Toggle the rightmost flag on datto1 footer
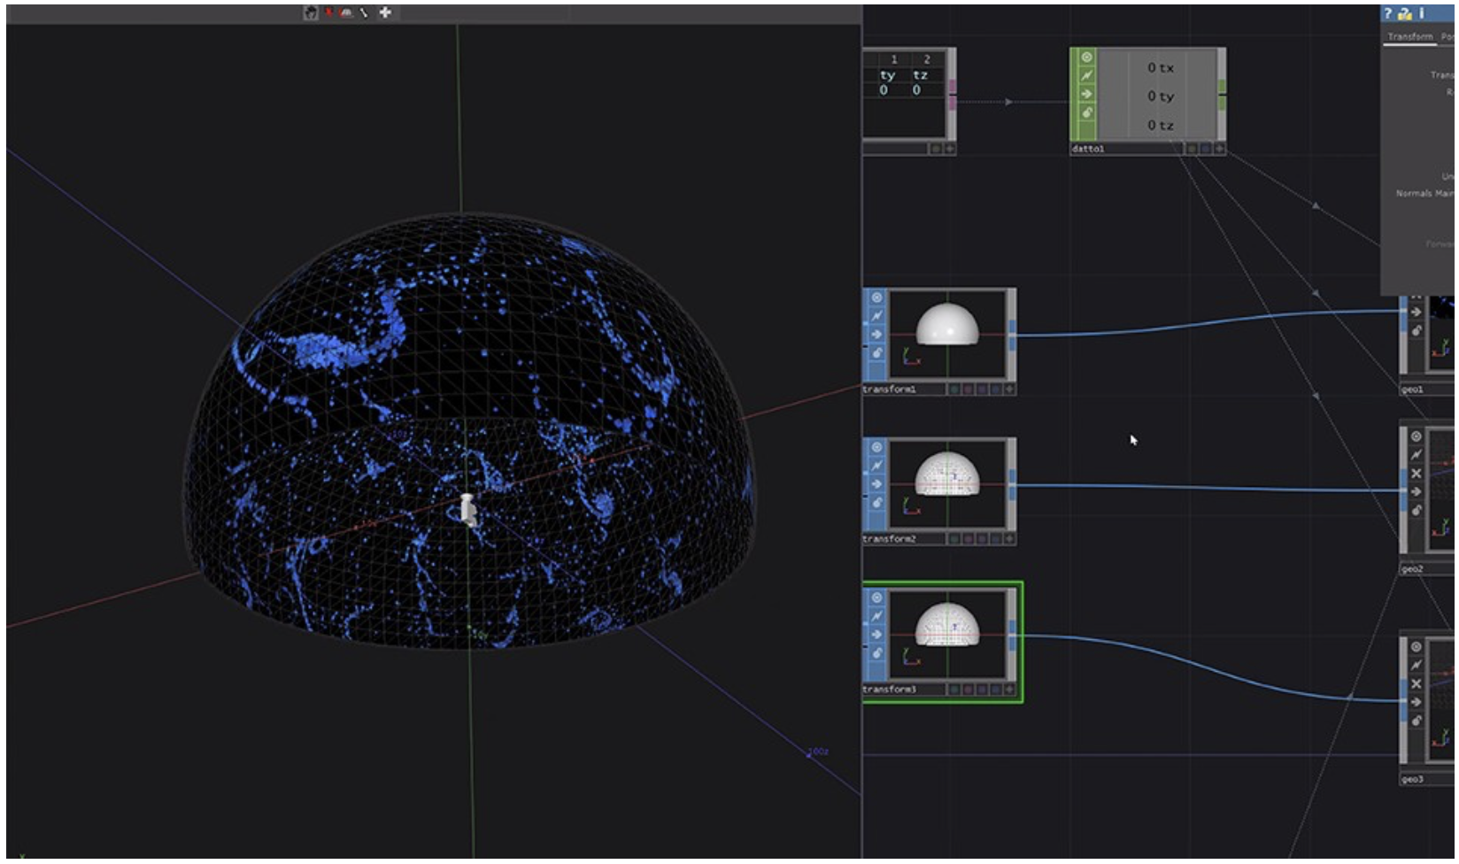The image size is (1459, 864). click(x=1219, y=149)
